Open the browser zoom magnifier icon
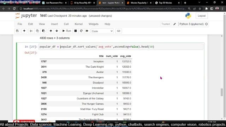The width and height of the screenshot is (226, 127). coord(189,8)
